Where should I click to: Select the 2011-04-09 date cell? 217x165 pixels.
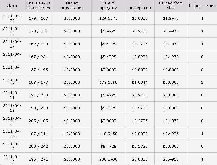pyautogui.click(x=12, y=70)
